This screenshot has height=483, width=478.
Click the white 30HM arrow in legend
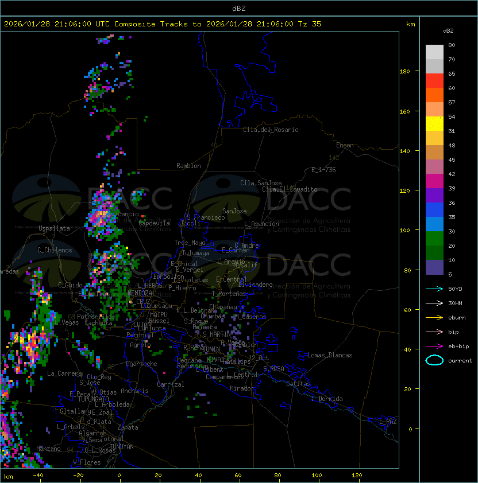coord(434,303)
